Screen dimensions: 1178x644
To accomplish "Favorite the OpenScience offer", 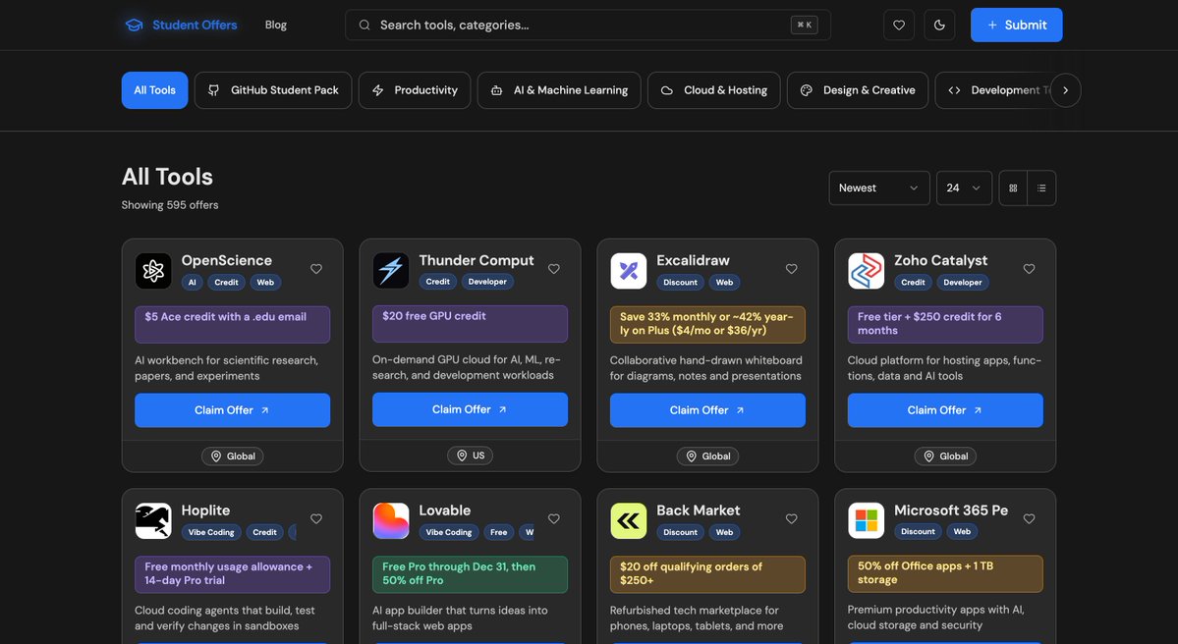I will [316, 269].
